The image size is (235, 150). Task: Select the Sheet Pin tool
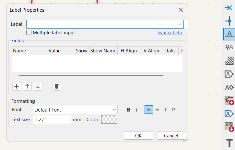pos(229,114)
